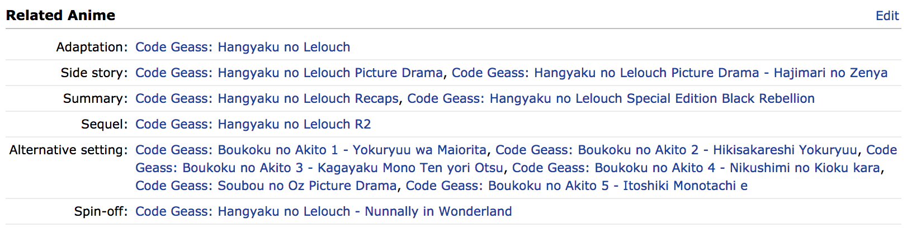
Task: Open Boukoku no Akito 2 - Hikisakareshi Yokuryuu
Action: point(676,150)
